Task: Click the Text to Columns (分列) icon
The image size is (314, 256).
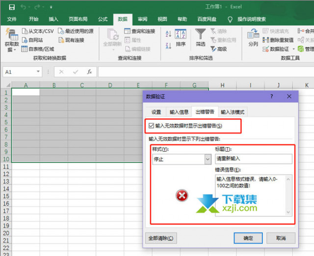Action: tap(253, 37)
